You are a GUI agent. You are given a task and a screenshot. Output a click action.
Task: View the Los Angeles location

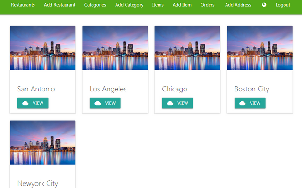[x=105, y=103]
